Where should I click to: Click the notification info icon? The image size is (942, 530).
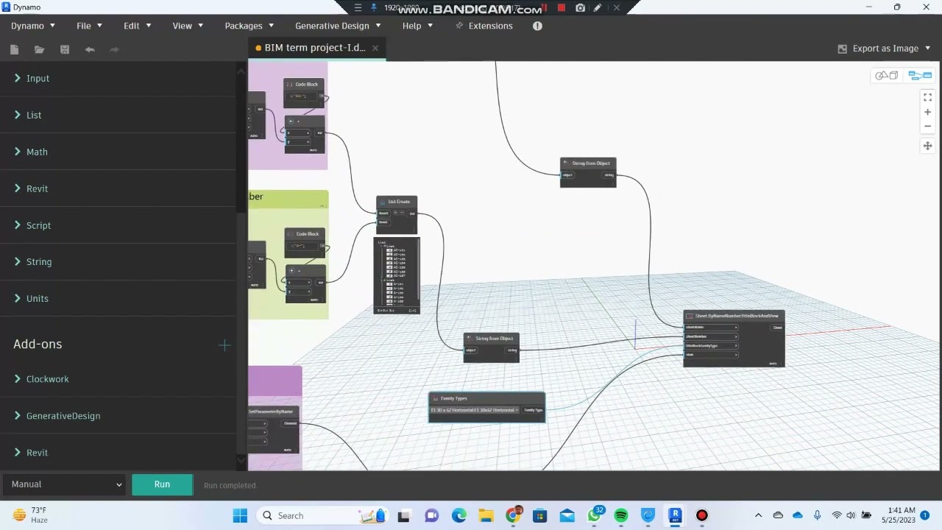537,26
